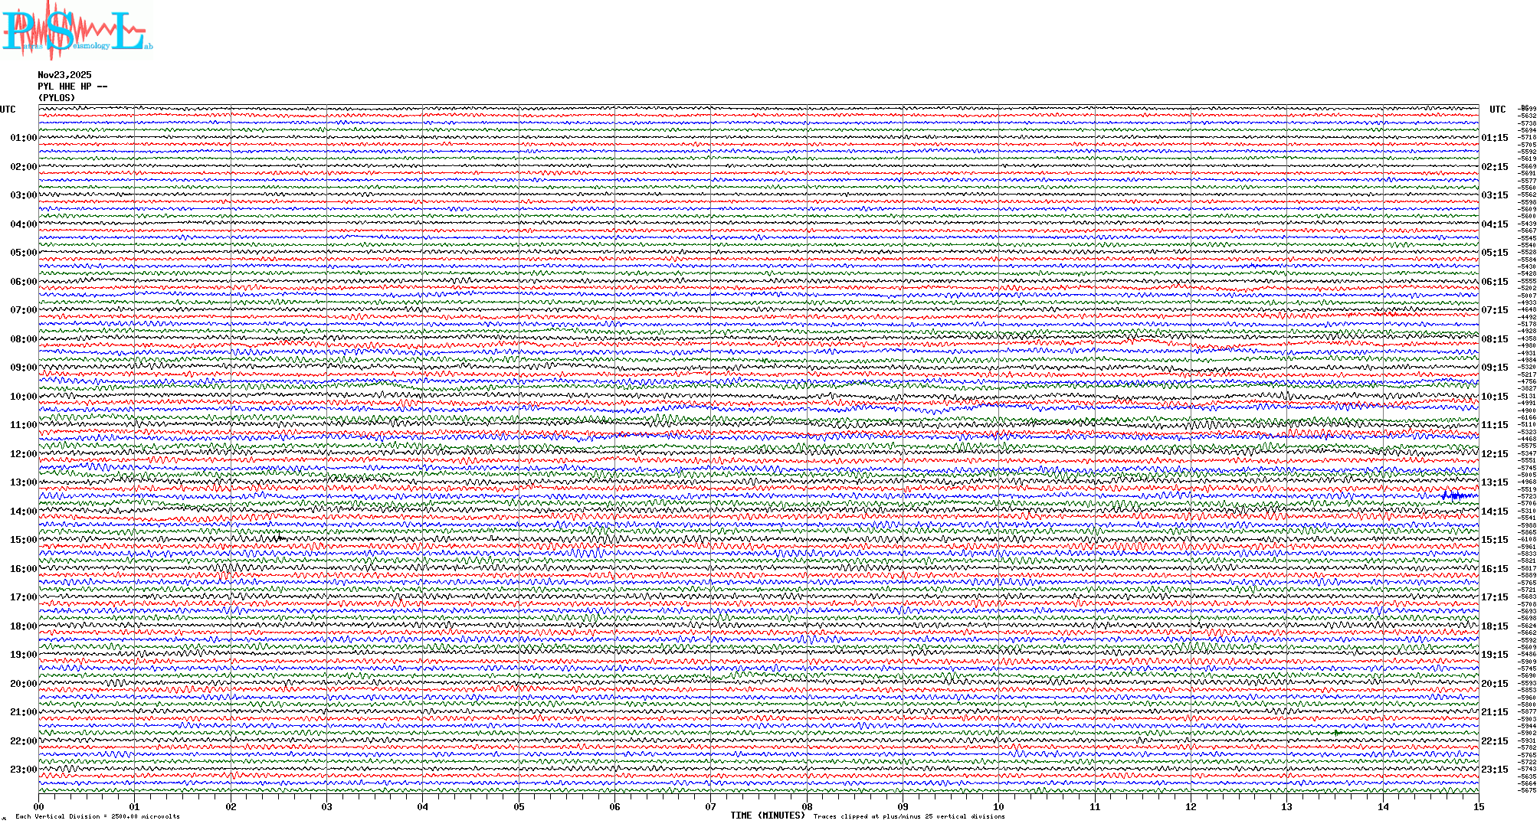The width and height of the screenshot is (1540, 827).
Task: Click the 19:15 time label on right
Action: click(1494, 655)
